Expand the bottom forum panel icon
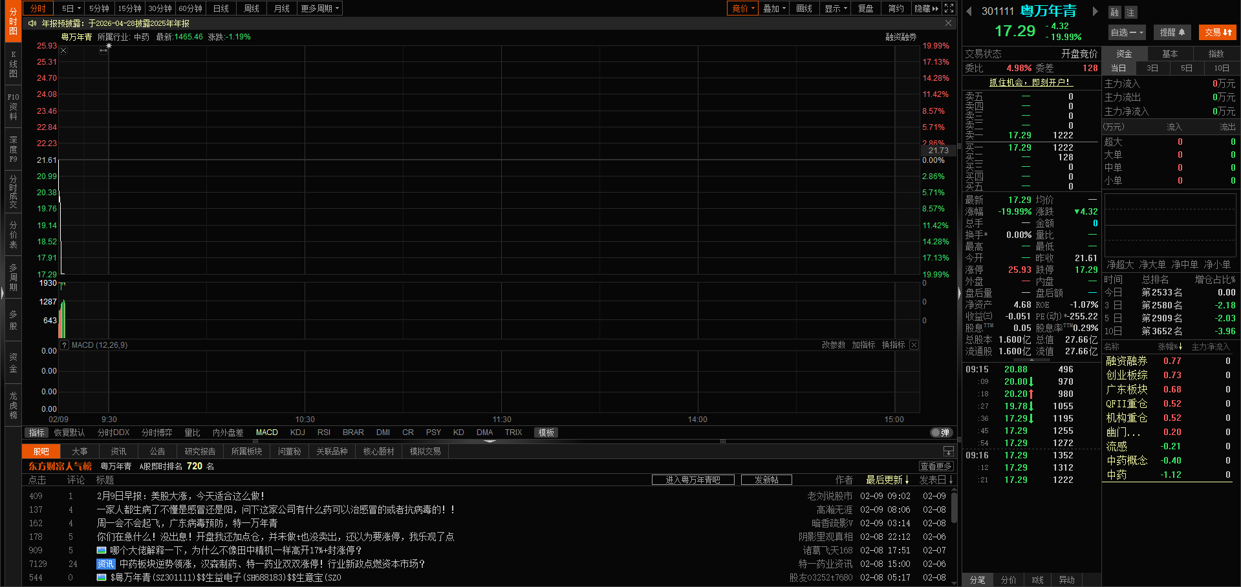Screen dimensions: 1241x587 (x=949, y=451)
